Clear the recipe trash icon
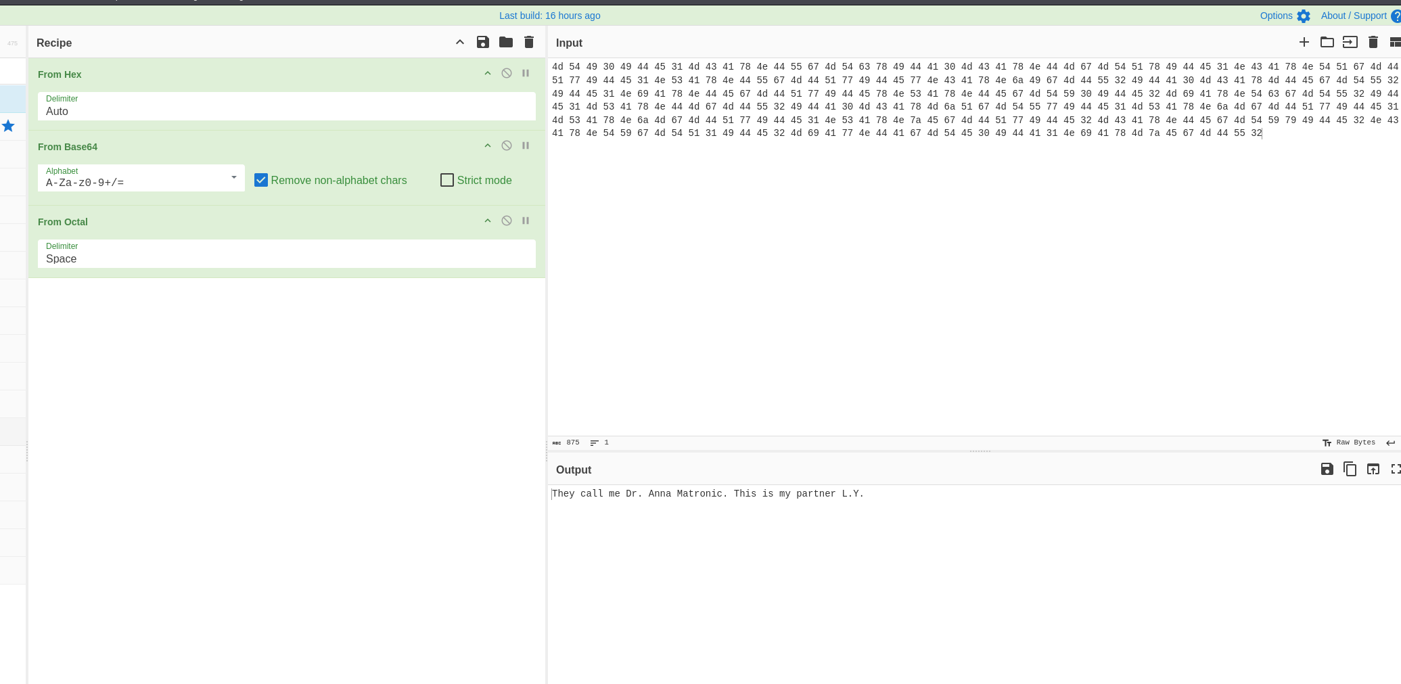1401x684 pixels. coord(529,43)
